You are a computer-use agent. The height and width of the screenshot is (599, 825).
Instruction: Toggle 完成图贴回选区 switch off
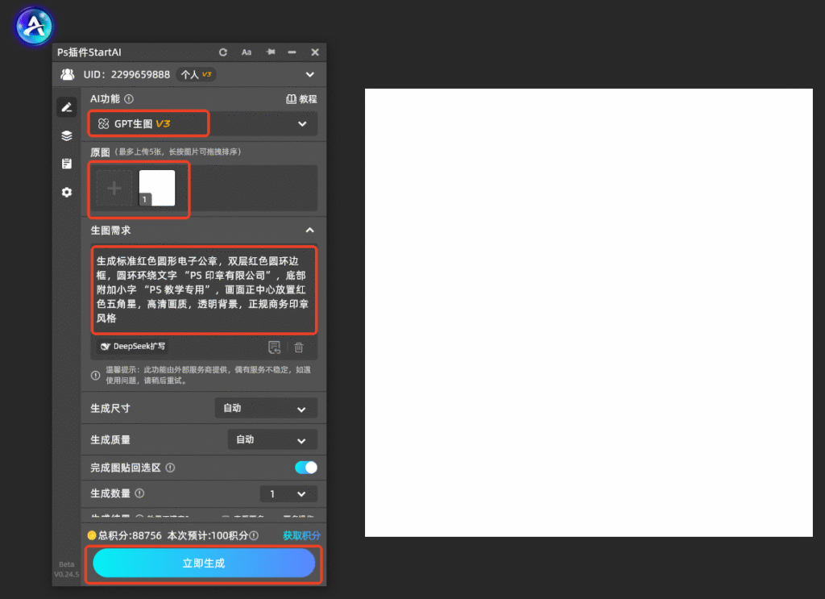[306, 468]
